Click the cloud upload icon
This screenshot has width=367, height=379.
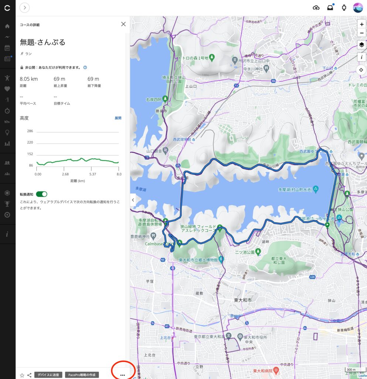[316, 8]
